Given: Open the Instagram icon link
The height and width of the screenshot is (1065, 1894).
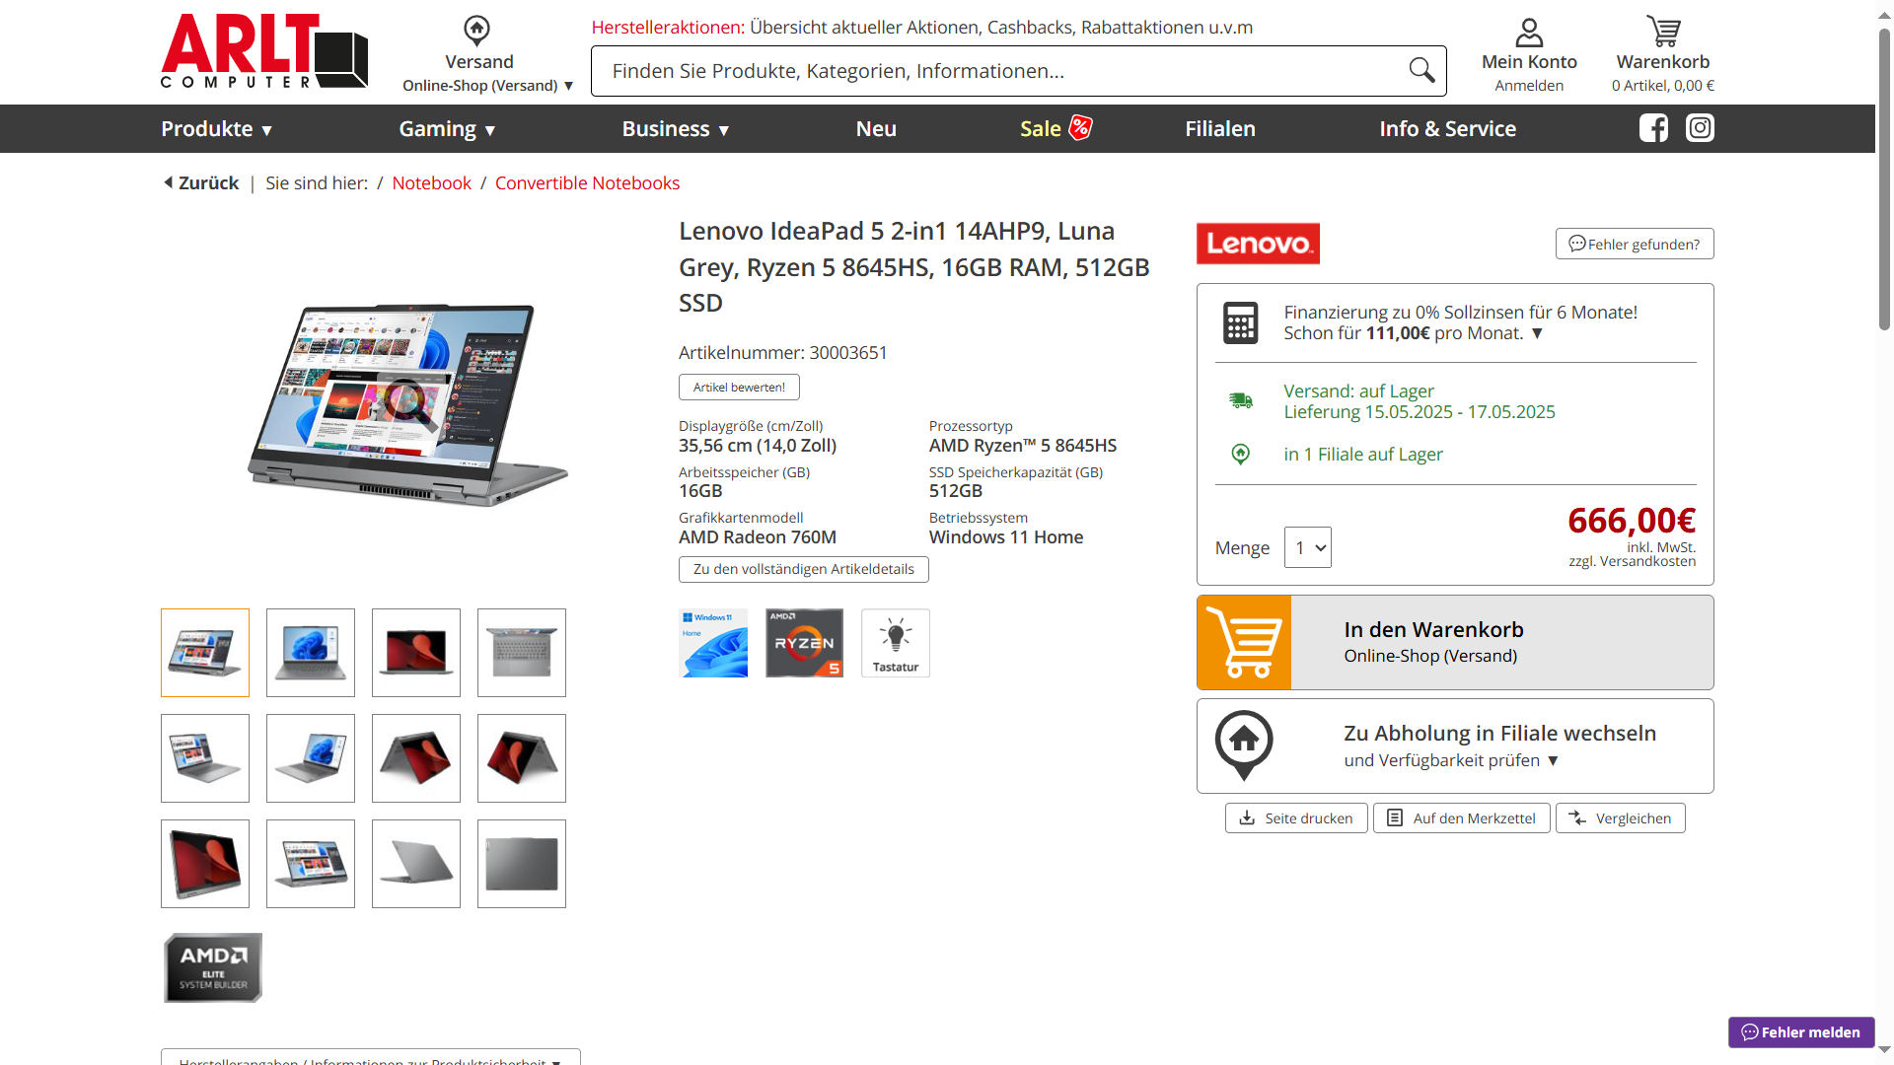Looking at the screenshot, I should click(x=1699, y=128).
